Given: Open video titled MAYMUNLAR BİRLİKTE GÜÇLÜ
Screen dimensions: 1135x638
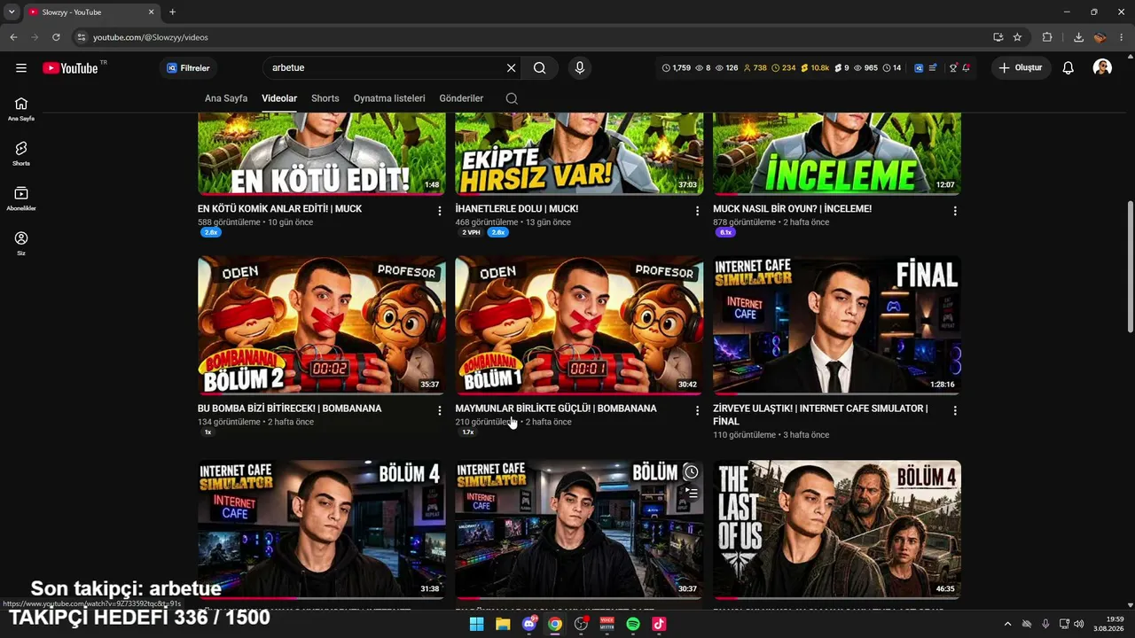Looking at the screenshot, I should (x=556, y=408).
